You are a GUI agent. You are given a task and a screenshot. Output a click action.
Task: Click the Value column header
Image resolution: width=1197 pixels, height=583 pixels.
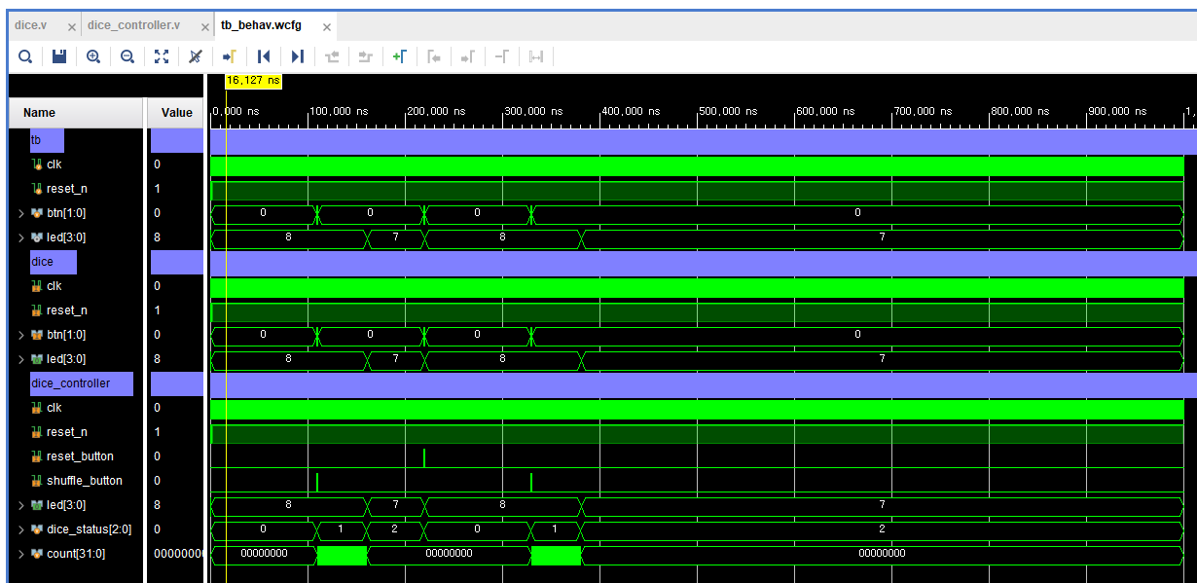coord(176,112)
